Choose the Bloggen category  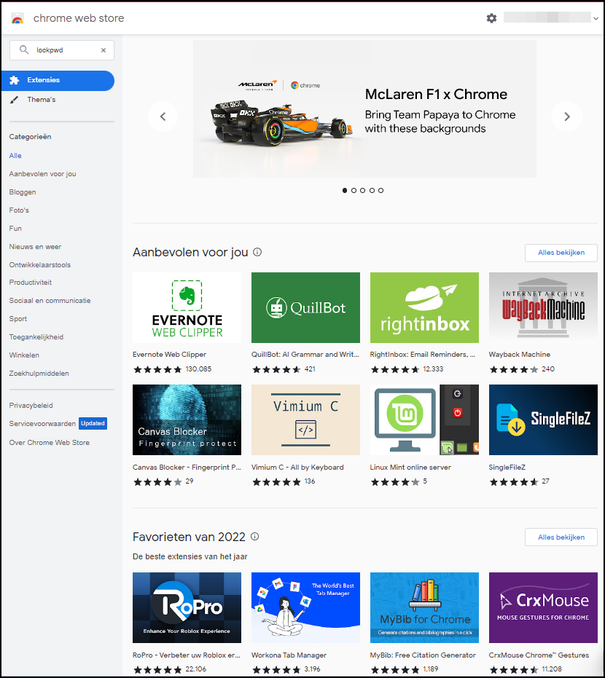point(23,192)
